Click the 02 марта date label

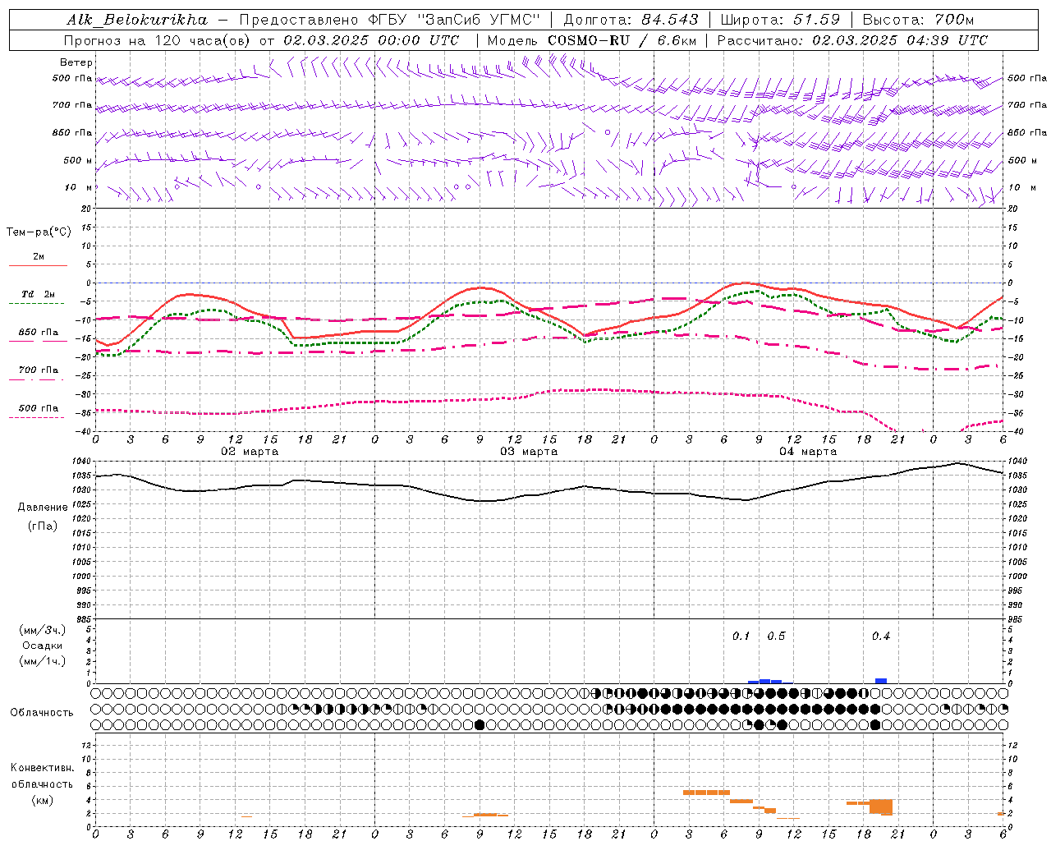[x=250, y=451]
